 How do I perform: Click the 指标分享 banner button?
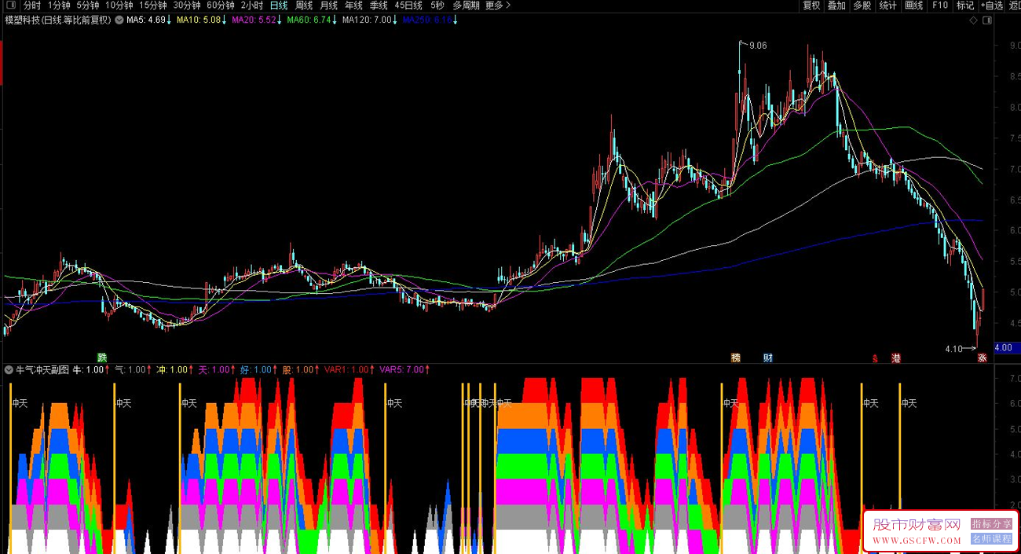click(992, 524)
